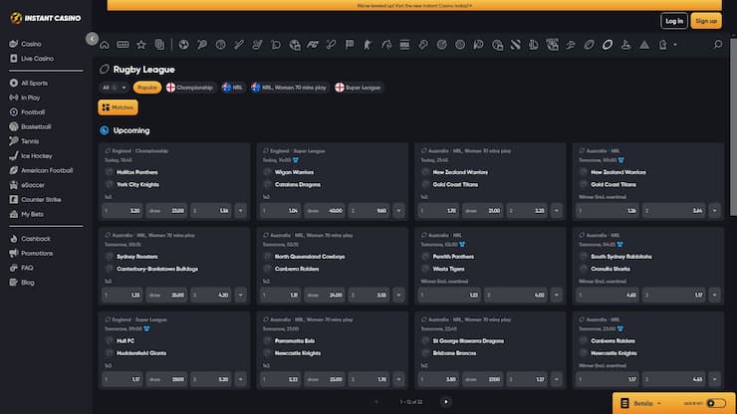The width and height of the screenshot is (737, 414).
Task: Toggle the Quick bet switch
Action: pyautogui.click(x=716, y=403)
